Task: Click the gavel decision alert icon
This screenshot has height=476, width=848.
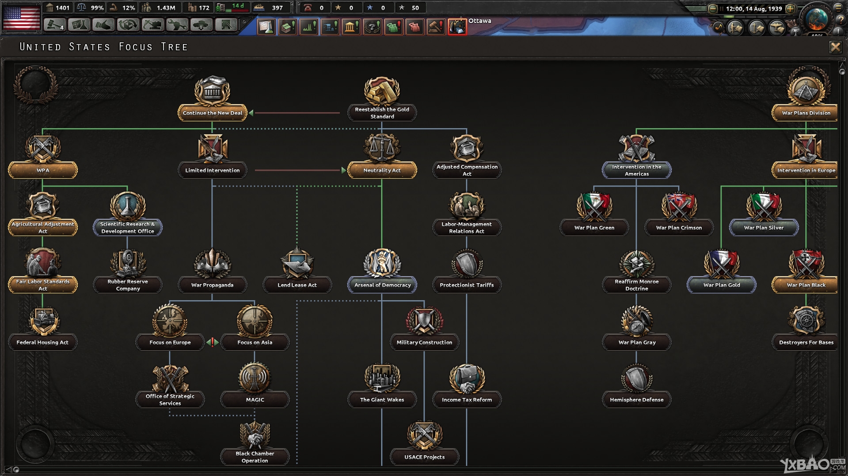Action: pyautogui.click(x=436, y=26)
